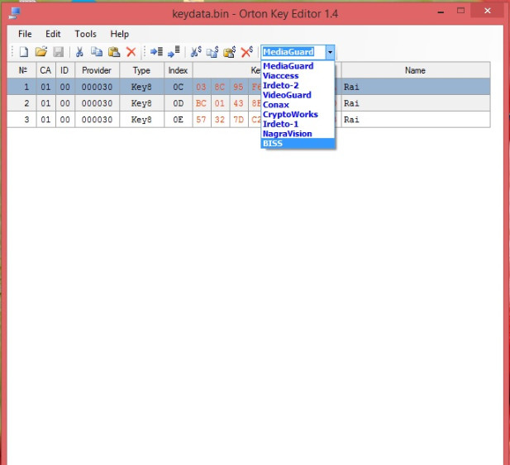This screenshot has width=510, height=465.
Task: Cut selection with scissors icon
Action: click(x=79, y=52)
